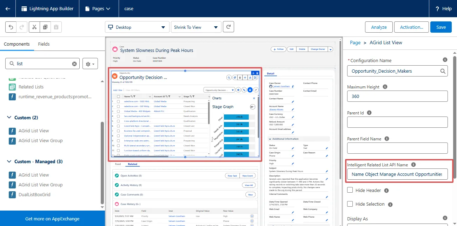Image resolution: width=457 pixels, height=226 pixels.
Task: Collapse the Custom (2) section
Action: tap(9, 118)
